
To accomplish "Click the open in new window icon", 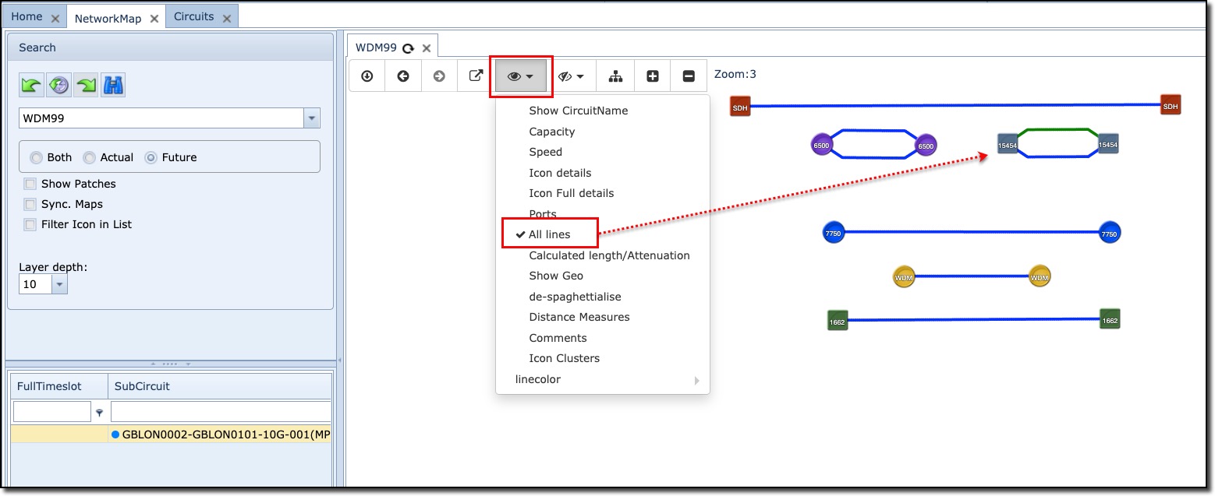I will (475, 76).
